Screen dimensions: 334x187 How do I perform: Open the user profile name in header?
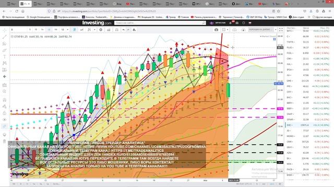click(220, 23)
